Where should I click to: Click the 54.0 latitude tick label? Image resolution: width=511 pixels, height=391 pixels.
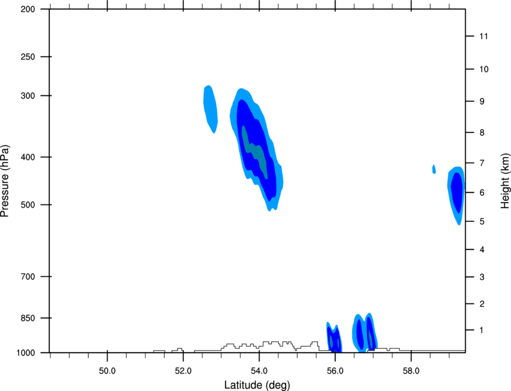tap(259, 371)
